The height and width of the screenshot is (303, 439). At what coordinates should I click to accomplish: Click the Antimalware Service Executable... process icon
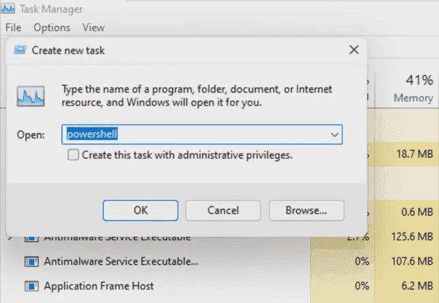click(x=31, y=261)
